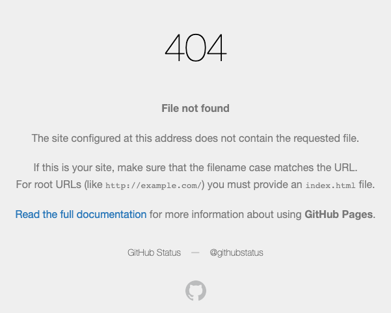Select the File not found heading
This screenshot has width=391, height=313.
195,108
